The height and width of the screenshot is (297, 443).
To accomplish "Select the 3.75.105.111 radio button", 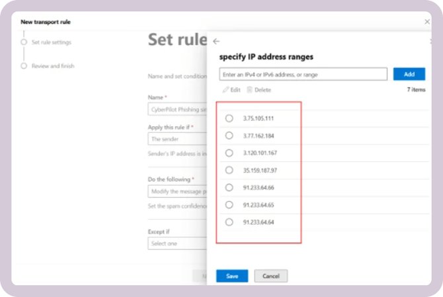I will 229,118.
